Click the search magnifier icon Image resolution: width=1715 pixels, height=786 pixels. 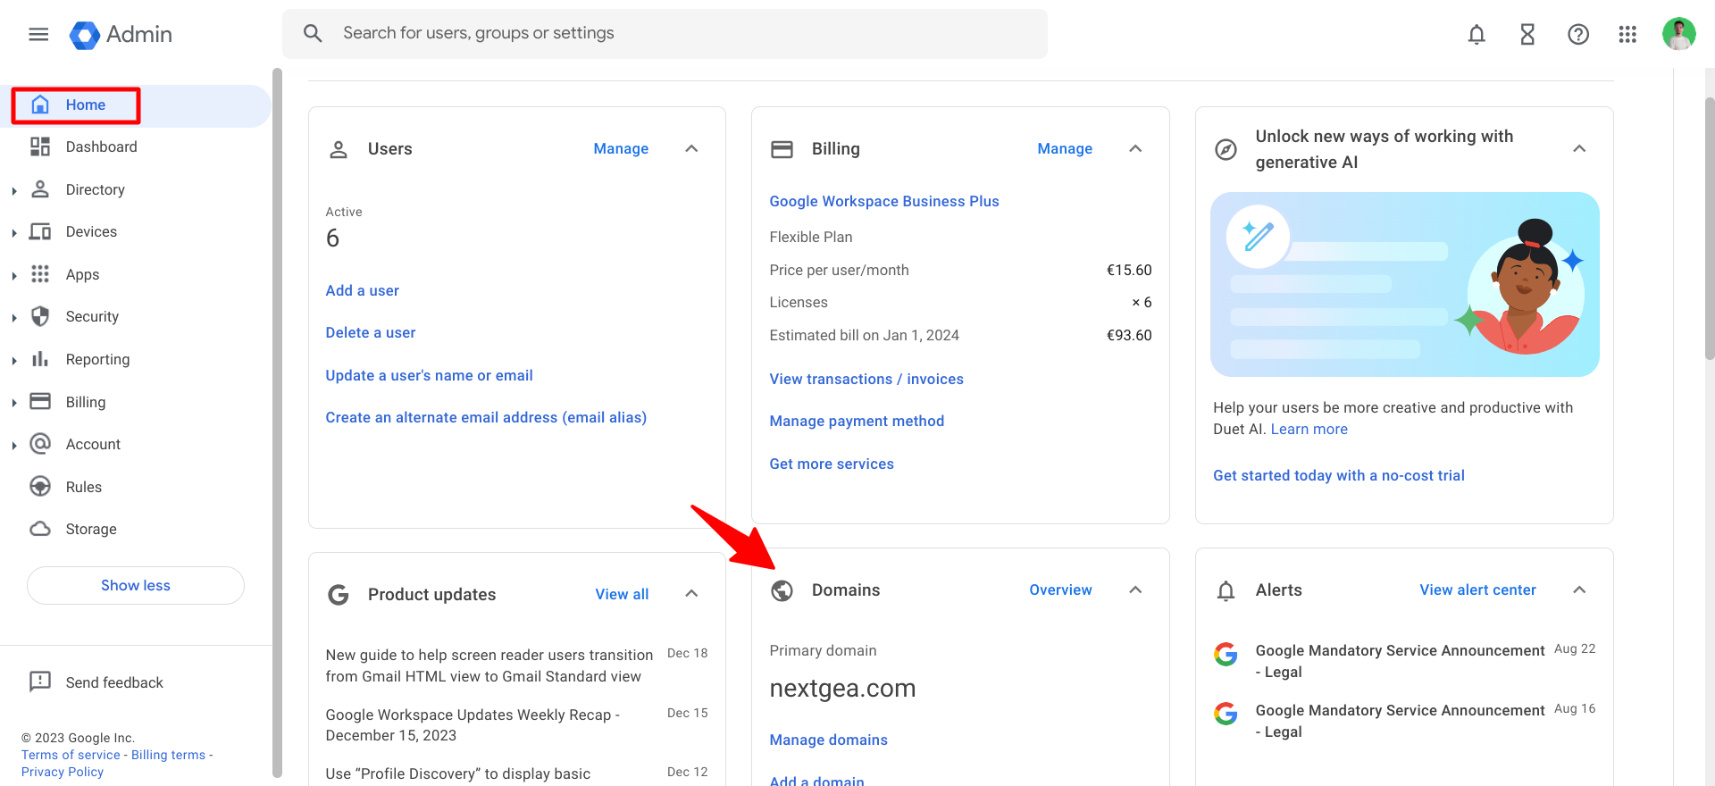(x=312, y=33)
